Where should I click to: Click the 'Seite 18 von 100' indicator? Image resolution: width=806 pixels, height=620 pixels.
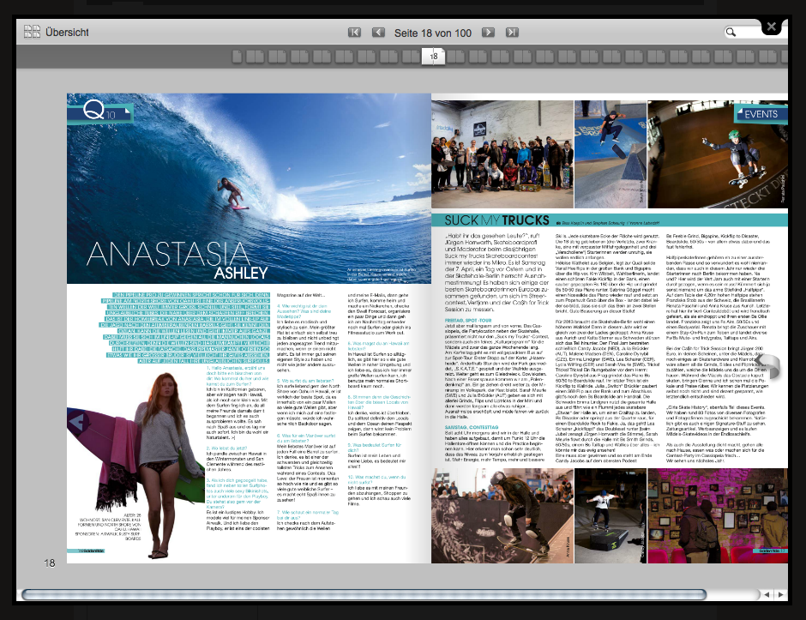(x=433, y=33)
